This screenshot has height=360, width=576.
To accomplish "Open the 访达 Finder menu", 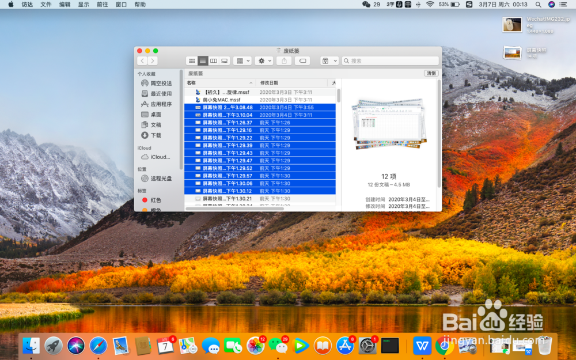I will tap(27, 5).
